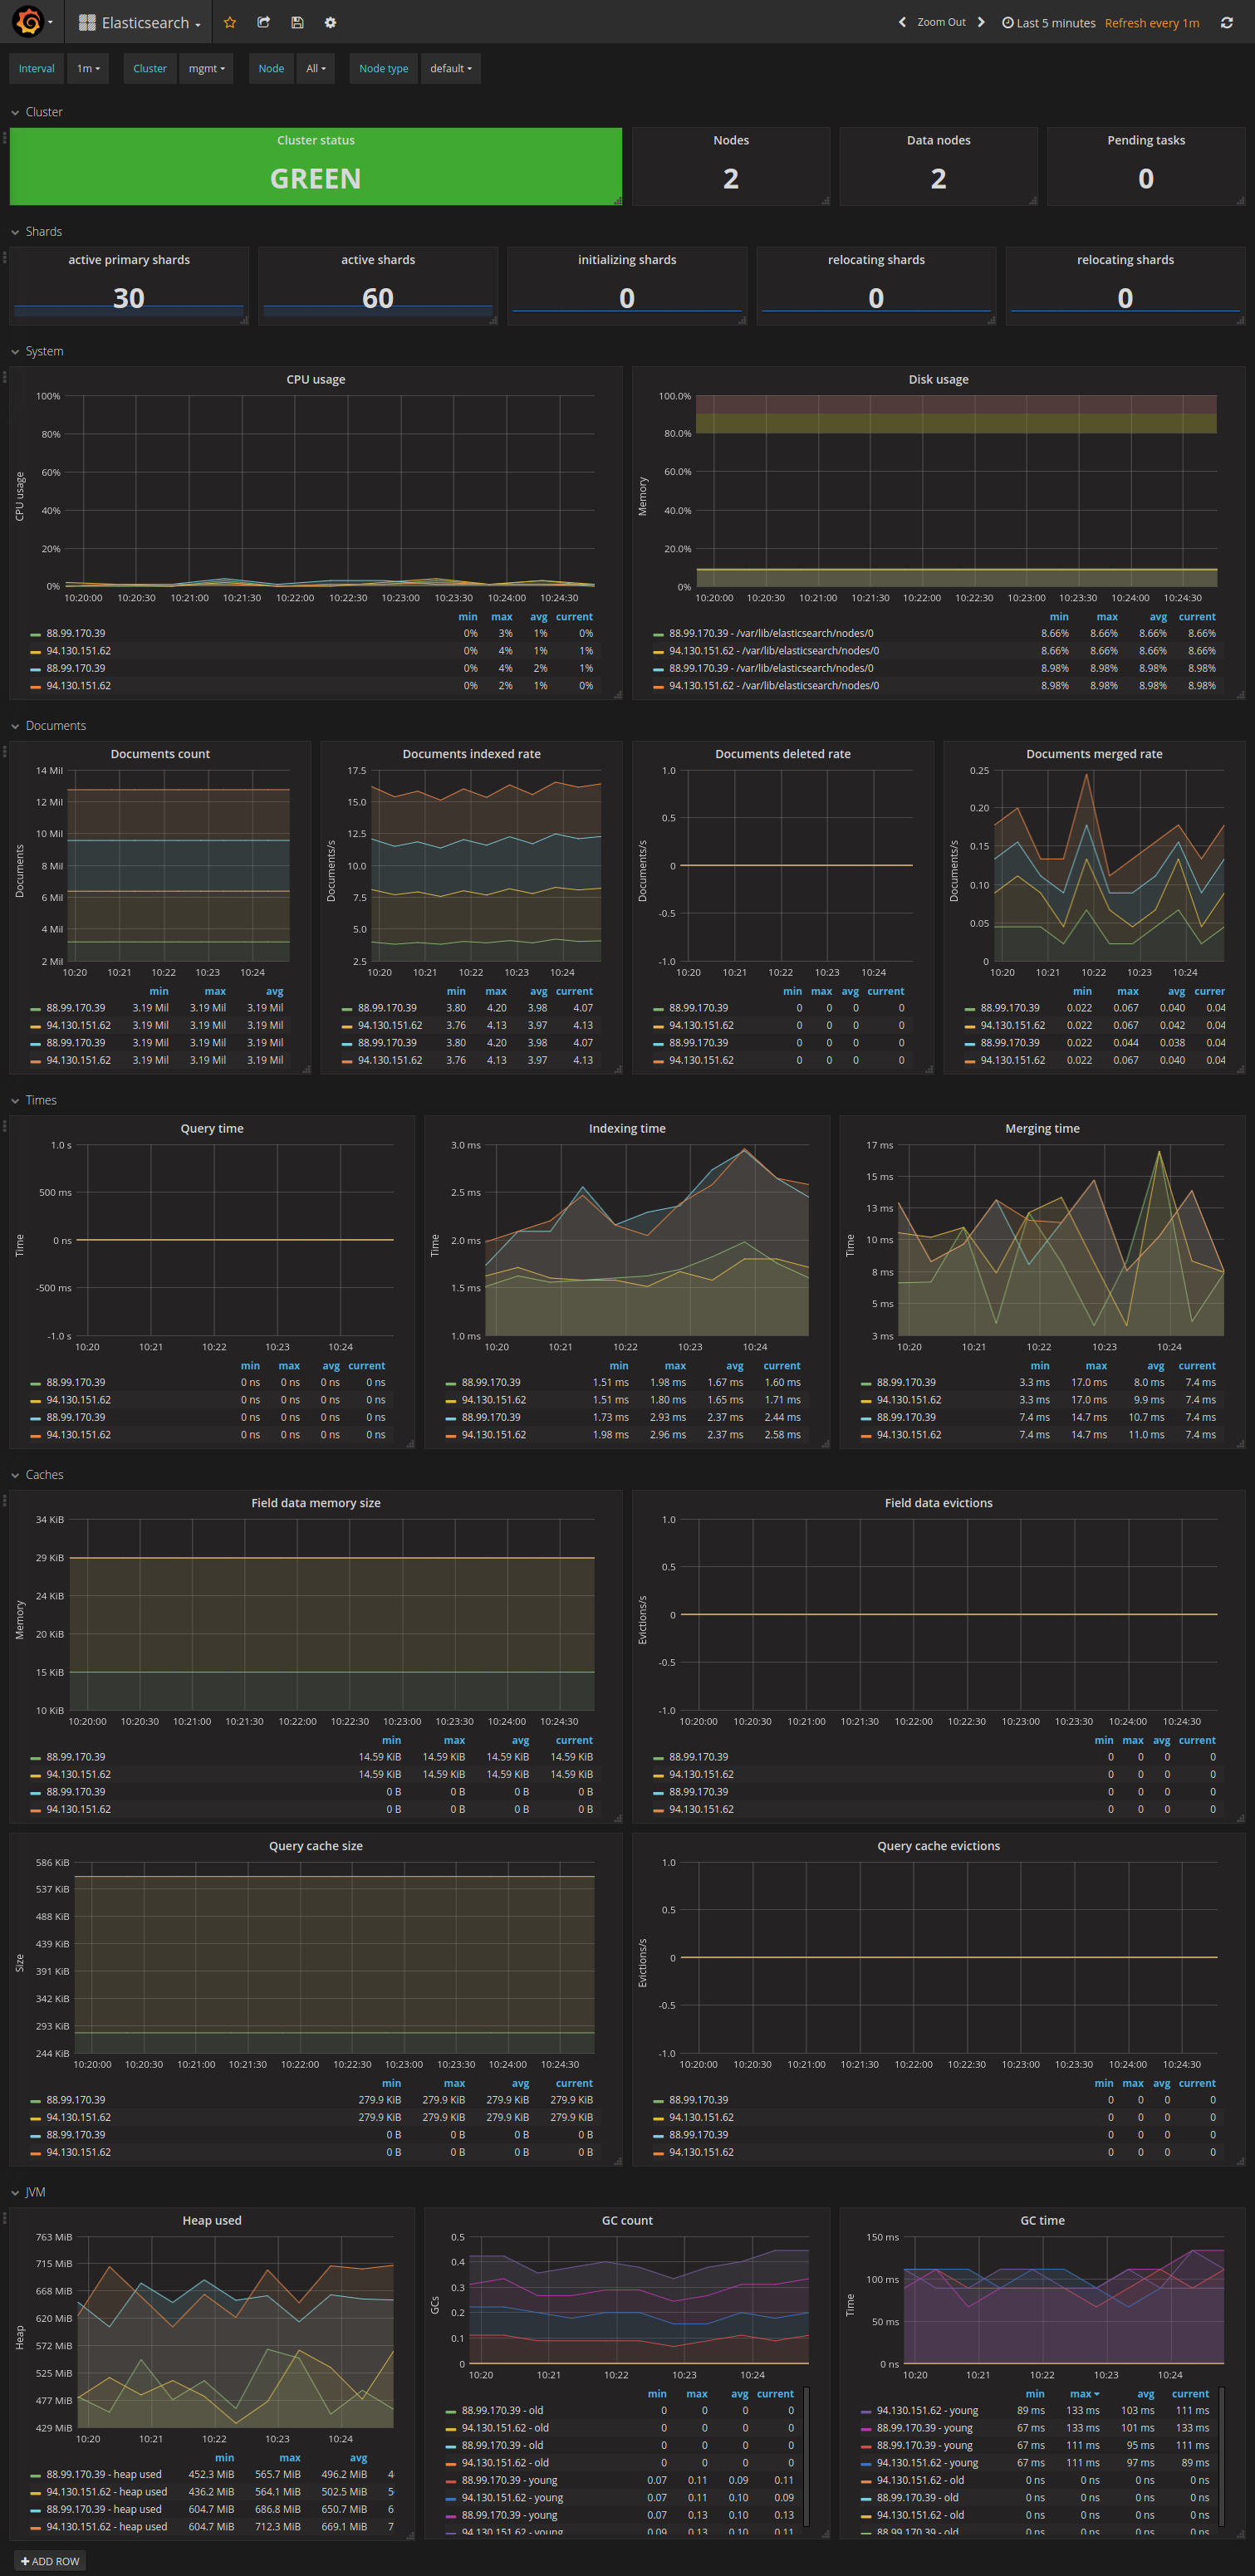Image resolution: width=1255 pixels, height=2576 pixels.
Task: Click yellow swatch for 94.130.151.62 in Disk usage legend
Action: (658, 651)
